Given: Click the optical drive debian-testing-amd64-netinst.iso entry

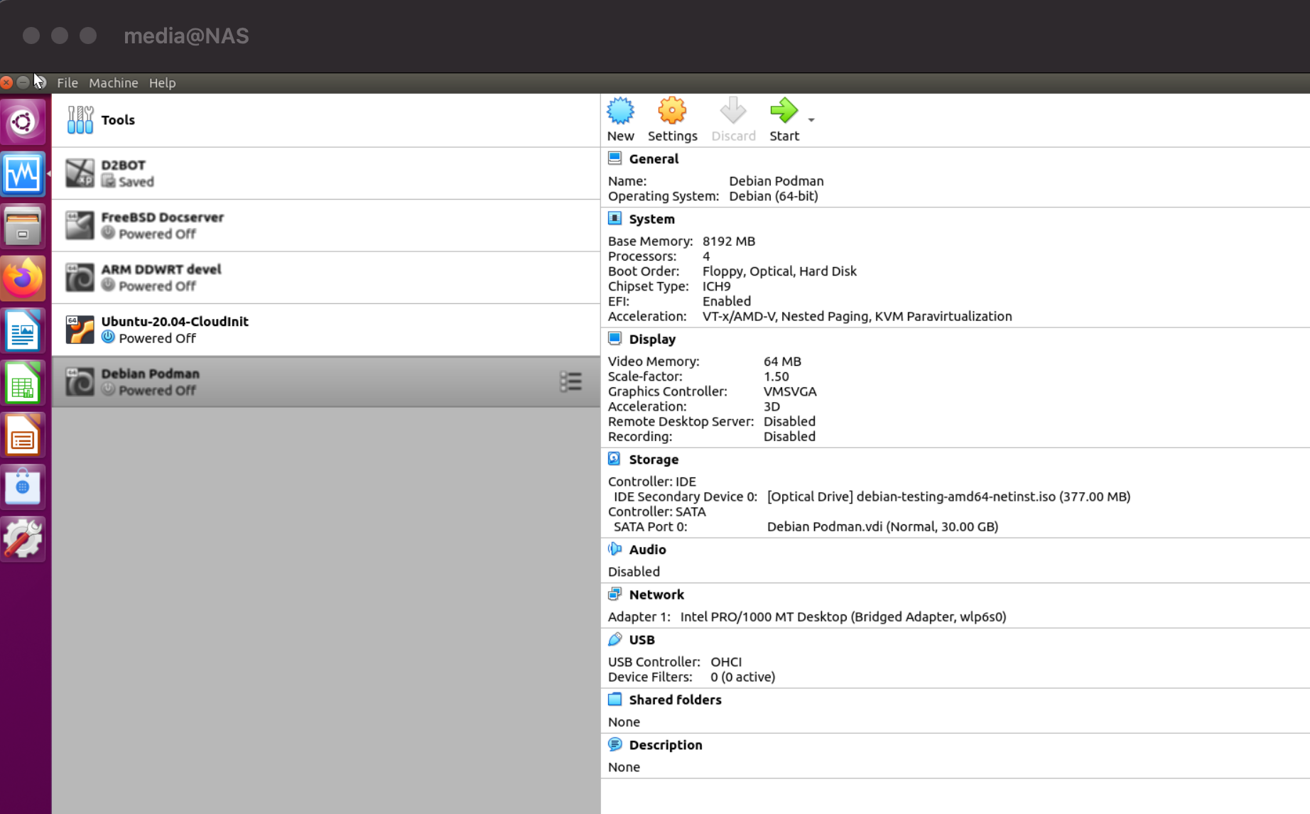Looking at the screenshot, I should coord(948,497).
